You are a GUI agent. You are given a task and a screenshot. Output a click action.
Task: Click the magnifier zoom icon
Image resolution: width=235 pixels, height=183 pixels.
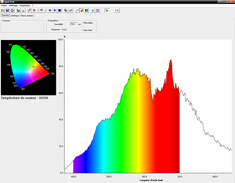[66, 10]
